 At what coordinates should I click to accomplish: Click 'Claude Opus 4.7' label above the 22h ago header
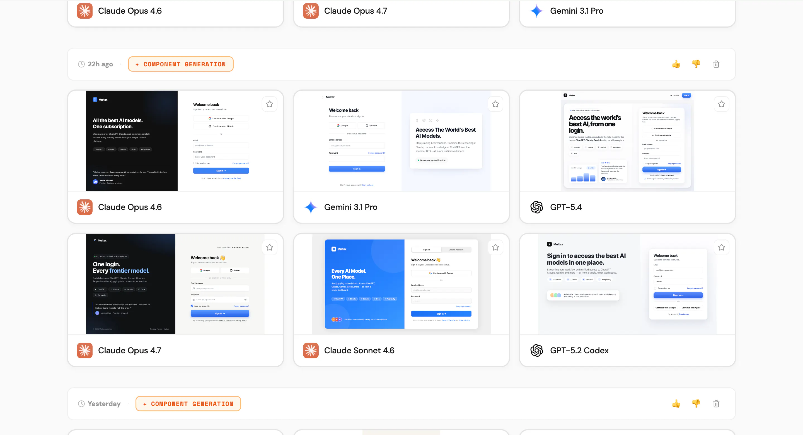356,11
